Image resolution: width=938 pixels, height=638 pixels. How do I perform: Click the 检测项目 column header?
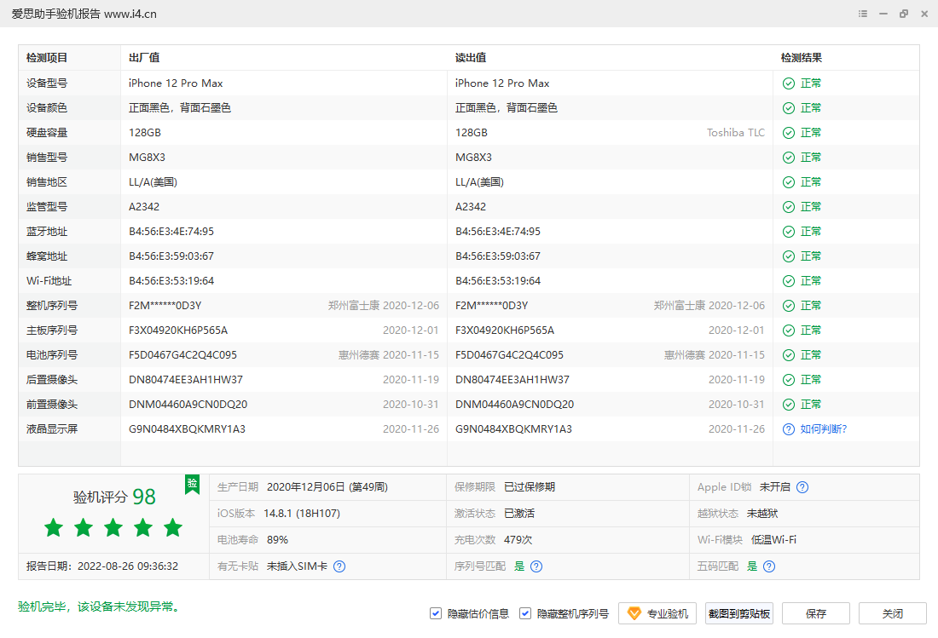pyautogui.click(x=47, y=58)
